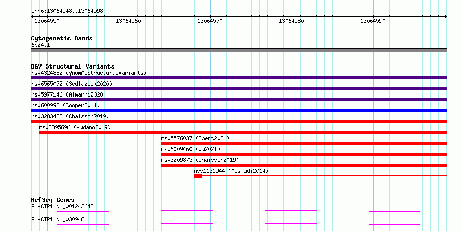Image resolution: width=462 pixels, height=231 pixels.
Task: Click nsv6009460 (Wu2021) label
Action: [x=191, y=149]
